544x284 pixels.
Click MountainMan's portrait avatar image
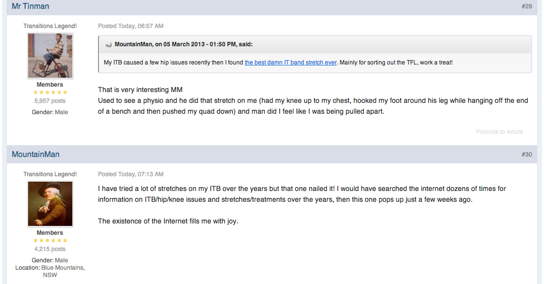click(50, 204)
